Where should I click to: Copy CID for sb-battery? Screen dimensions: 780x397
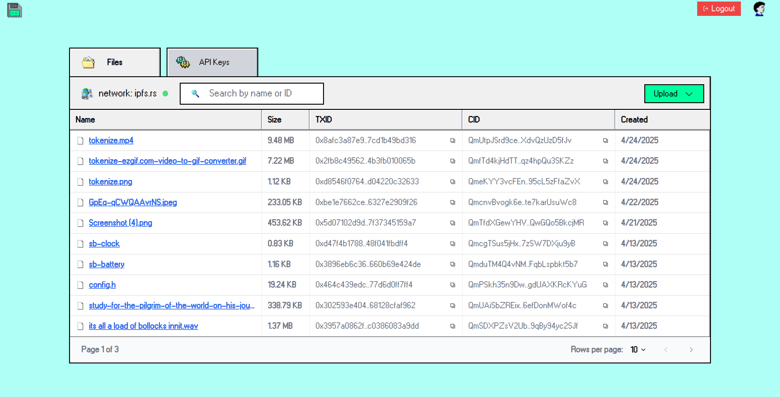(x=605, y=264)
